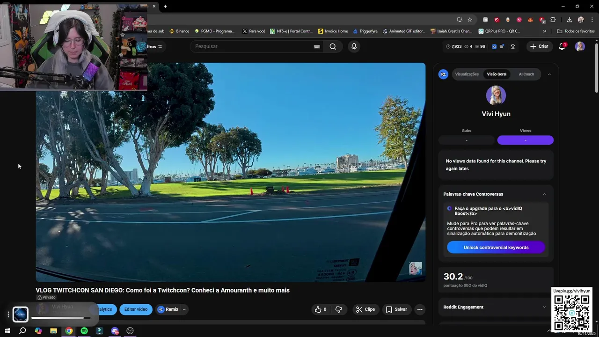Viewport: 599px width, 337px height.
Task: Adjust the media overlay volume slider
Action: click(x=61, y=318)
